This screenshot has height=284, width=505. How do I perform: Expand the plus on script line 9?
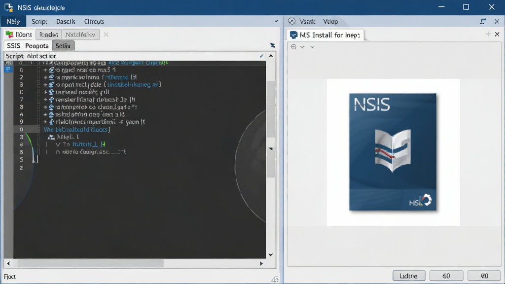point(45,122)
